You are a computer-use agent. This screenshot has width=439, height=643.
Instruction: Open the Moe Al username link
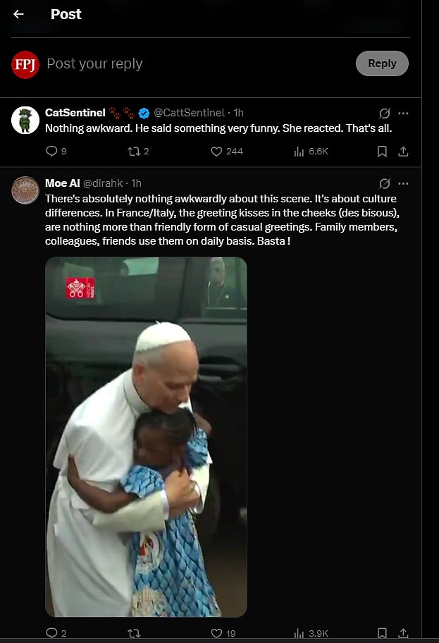pyautogui.click(x=62, y=183)
